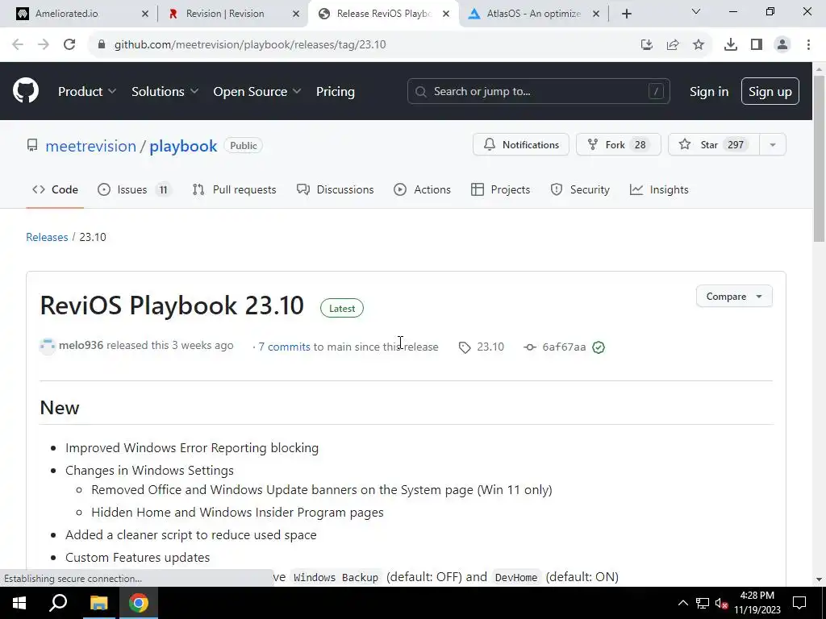This screenshot has height=619, width=826.
Task: Open the Windows notification center
Action: [799, 603]
